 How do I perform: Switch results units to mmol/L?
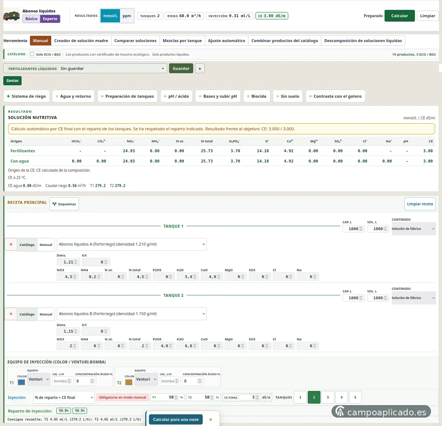coord(110,16)
